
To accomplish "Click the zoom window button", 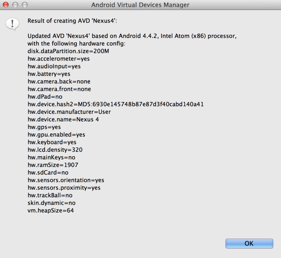I will [25, 5].
